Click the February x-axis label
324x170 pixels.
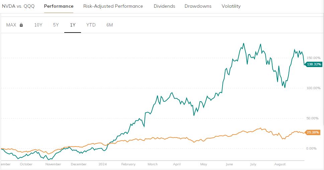click(x=128, y=164)
